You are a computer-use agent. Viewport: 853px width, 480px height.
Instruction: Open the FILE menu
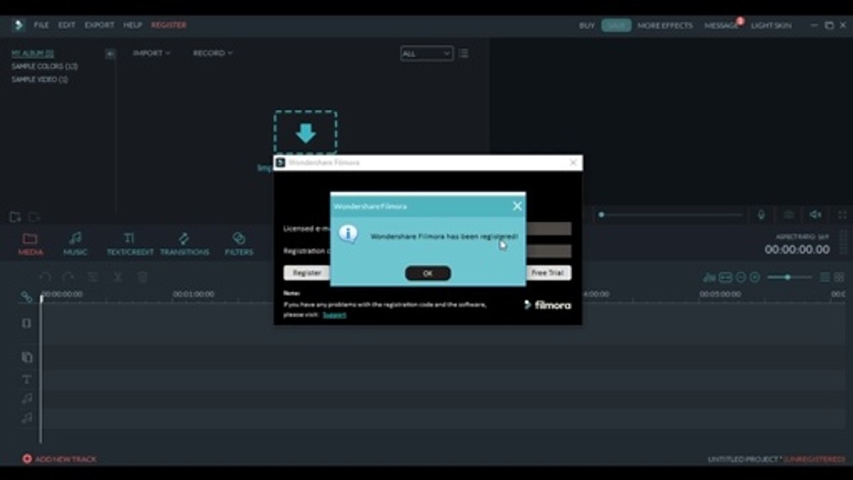point(41,25)
